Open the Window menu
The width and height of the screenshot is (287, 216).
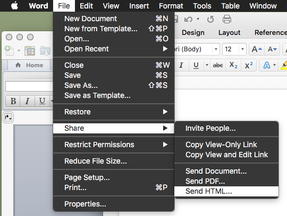click(263, 6)
